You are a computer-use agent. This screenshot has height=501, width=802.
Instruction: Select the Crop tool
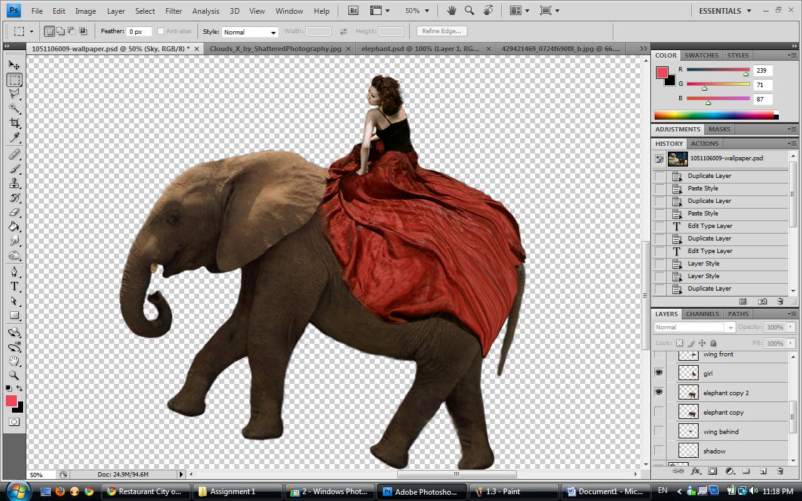click(14, 123)
